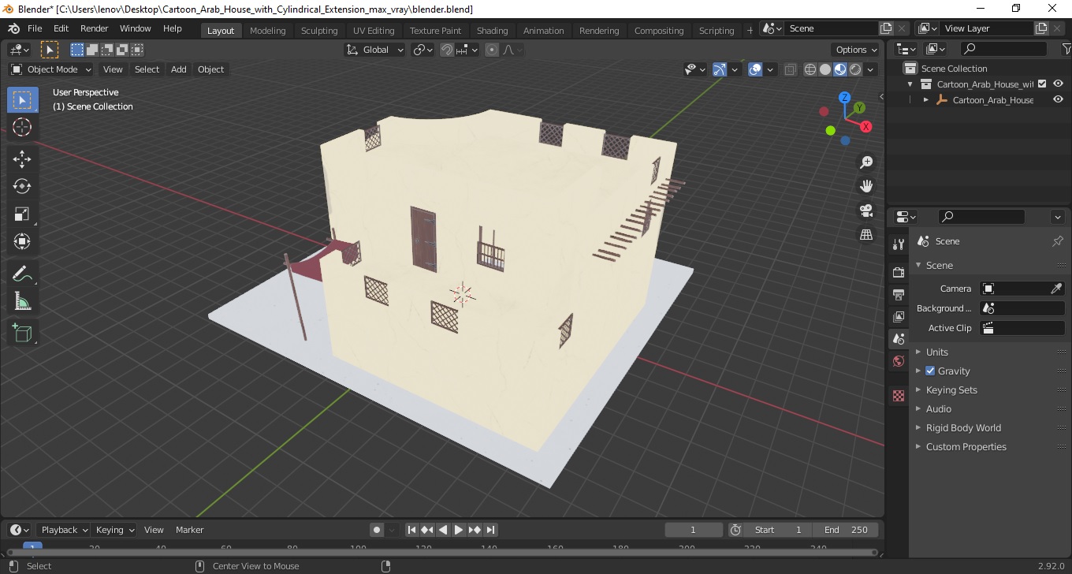The image size is (1072, 574).
Task: Switch to solid viewport shading
Action: click(x=825, y=69)
